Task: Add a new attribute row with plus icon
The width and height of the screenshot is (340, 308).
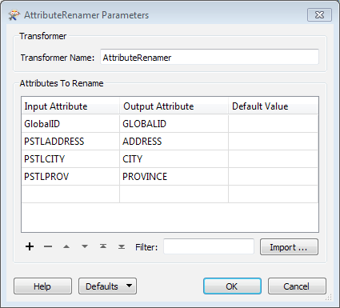Action: 30,246
